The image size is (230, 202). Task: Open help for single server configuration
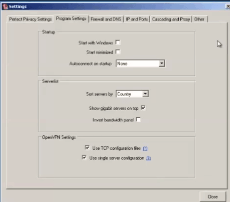pyautogui.click(x=148, y=158)
